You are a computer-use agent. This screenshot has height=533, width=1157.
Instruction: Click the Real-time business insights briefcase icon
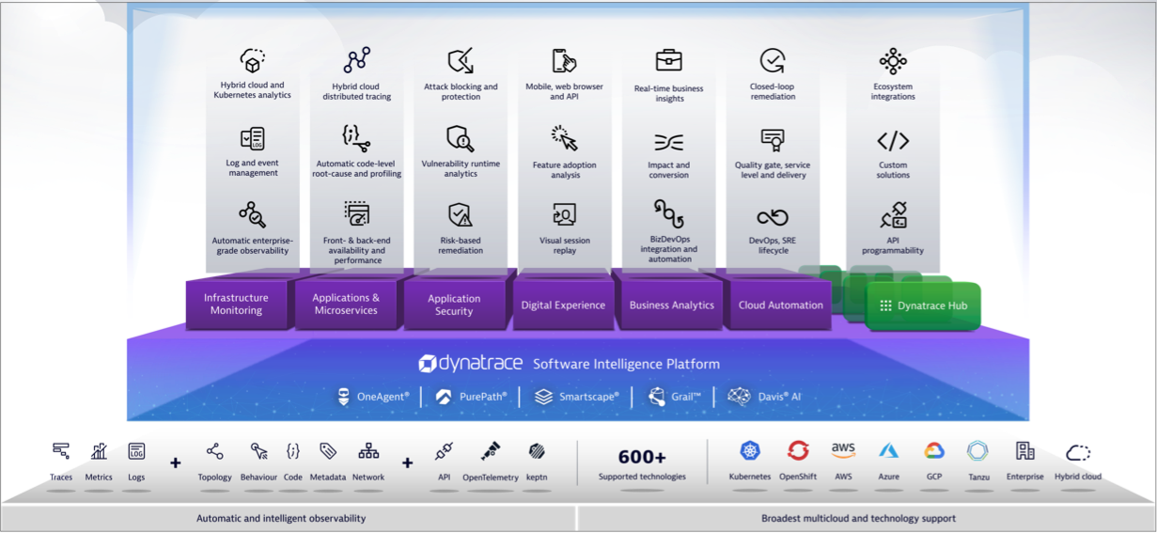[669, 60]
